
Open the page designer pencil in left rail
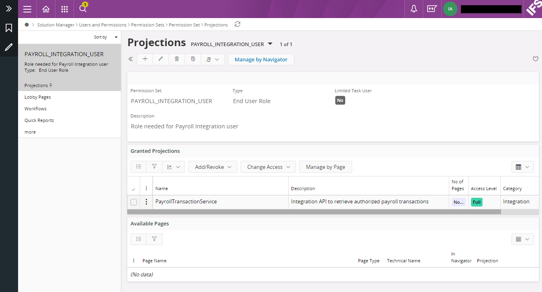click(x=9, y=47)
